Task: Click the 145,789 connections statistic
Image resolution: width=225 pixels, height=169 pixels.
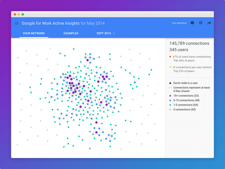Action: click(189, 43)
